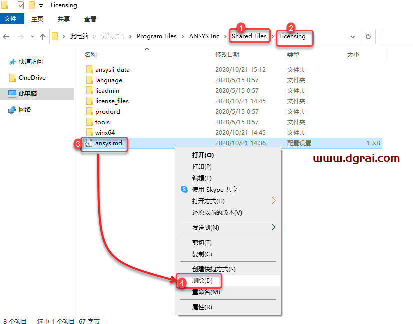The image size is (413, 324).
Task: Choose 打印(P) in context menu
Action: [228, 167]
